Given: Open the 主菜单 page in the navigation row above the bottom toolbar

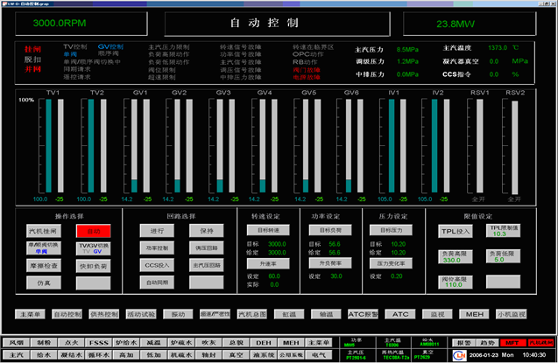Looking at the screenshot, I should tap(31, 314).
